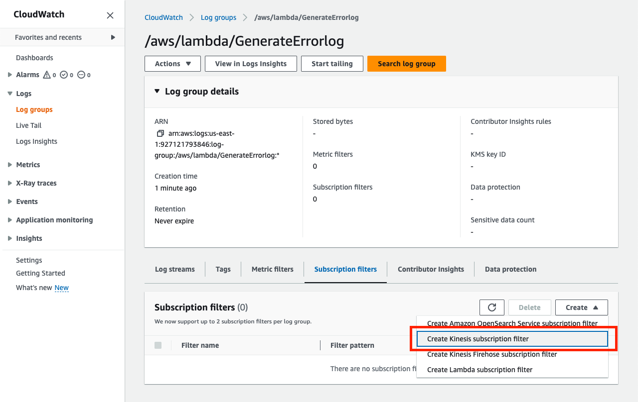Viewport: 638px width, 402px height.
Task: Click the 'Subscription filters (0)' heading
Action: coord(201,307)
